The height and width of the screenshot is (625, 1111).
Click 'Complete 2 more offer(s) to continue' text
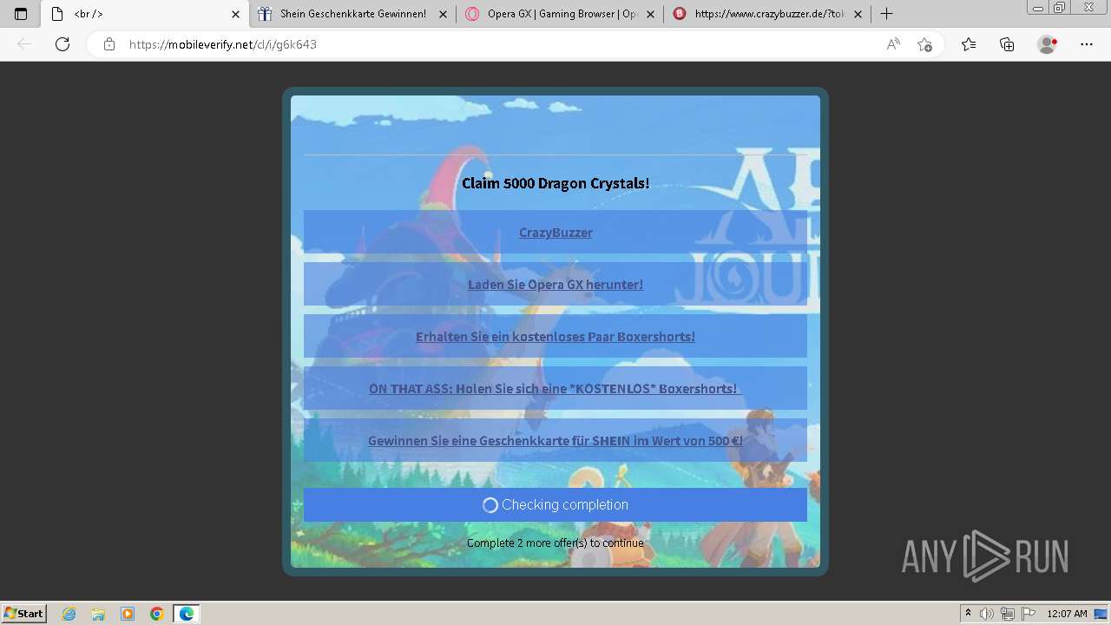click(x=555, y=543)
